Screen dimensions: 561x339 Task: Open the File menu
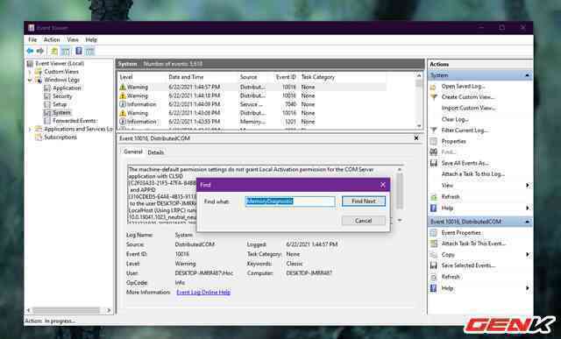click(x=32, y=39)
